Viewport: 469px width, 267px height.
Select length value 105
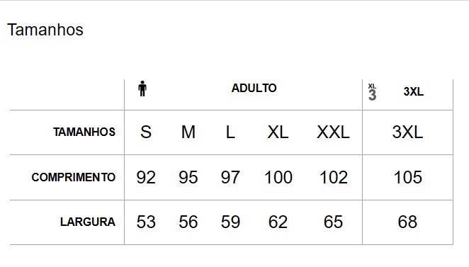407,177
